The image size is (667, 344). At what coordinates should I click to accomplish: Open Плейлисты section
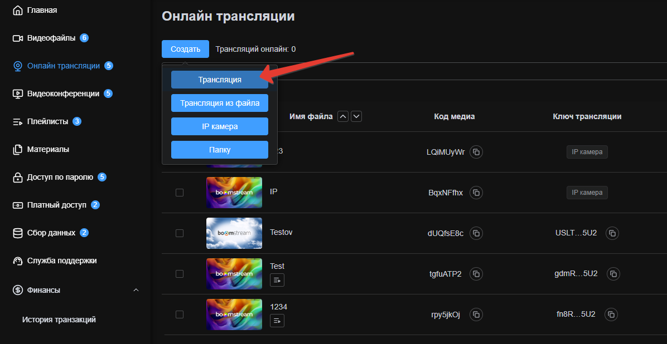point(47,122)
